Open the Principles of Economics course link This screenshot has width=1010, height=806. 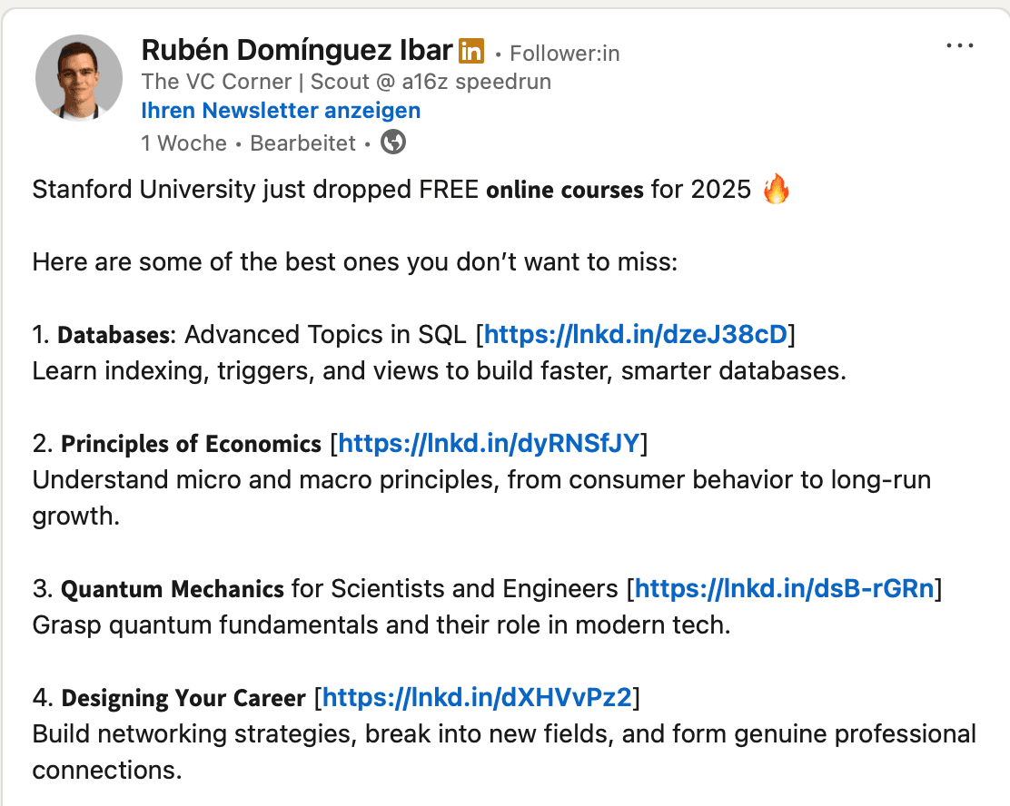pos(491,443)
